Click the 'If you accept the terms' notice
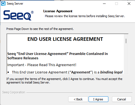 click(x=64, y=81)
